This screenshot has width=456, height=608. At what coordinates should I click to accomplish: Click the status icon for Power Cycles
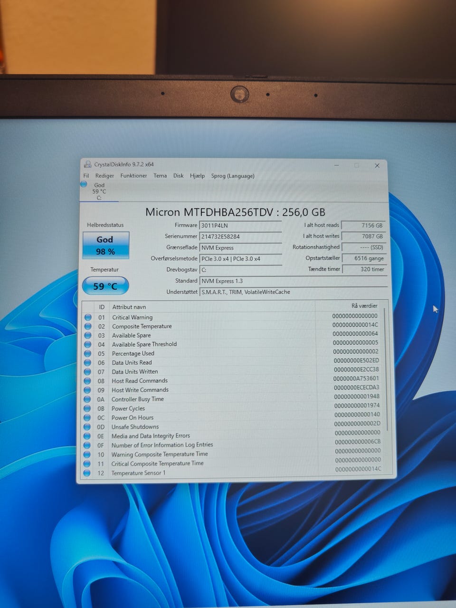point(87,408)
